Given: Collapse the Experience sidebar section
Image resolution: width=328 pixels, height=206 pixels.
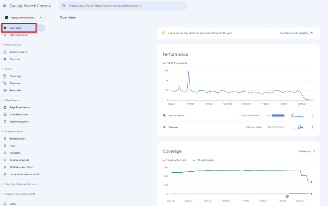Looking at the screenshot, I should pos(3,100).
